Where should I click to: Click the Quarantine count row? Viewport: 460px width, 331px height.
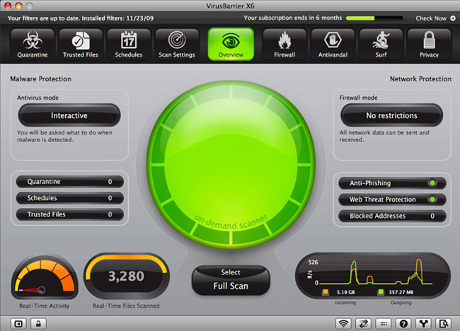tap(69, 182)
